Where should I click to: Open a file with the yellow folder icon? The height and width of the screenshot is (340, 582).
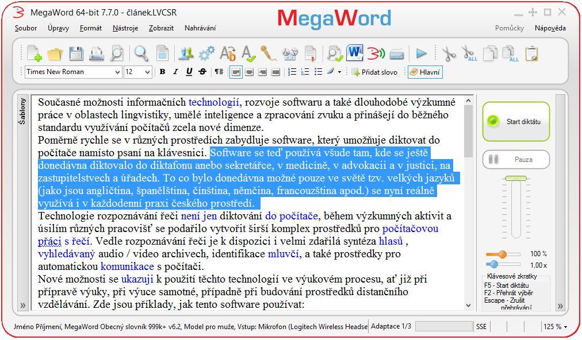click(x=55, y=54)
